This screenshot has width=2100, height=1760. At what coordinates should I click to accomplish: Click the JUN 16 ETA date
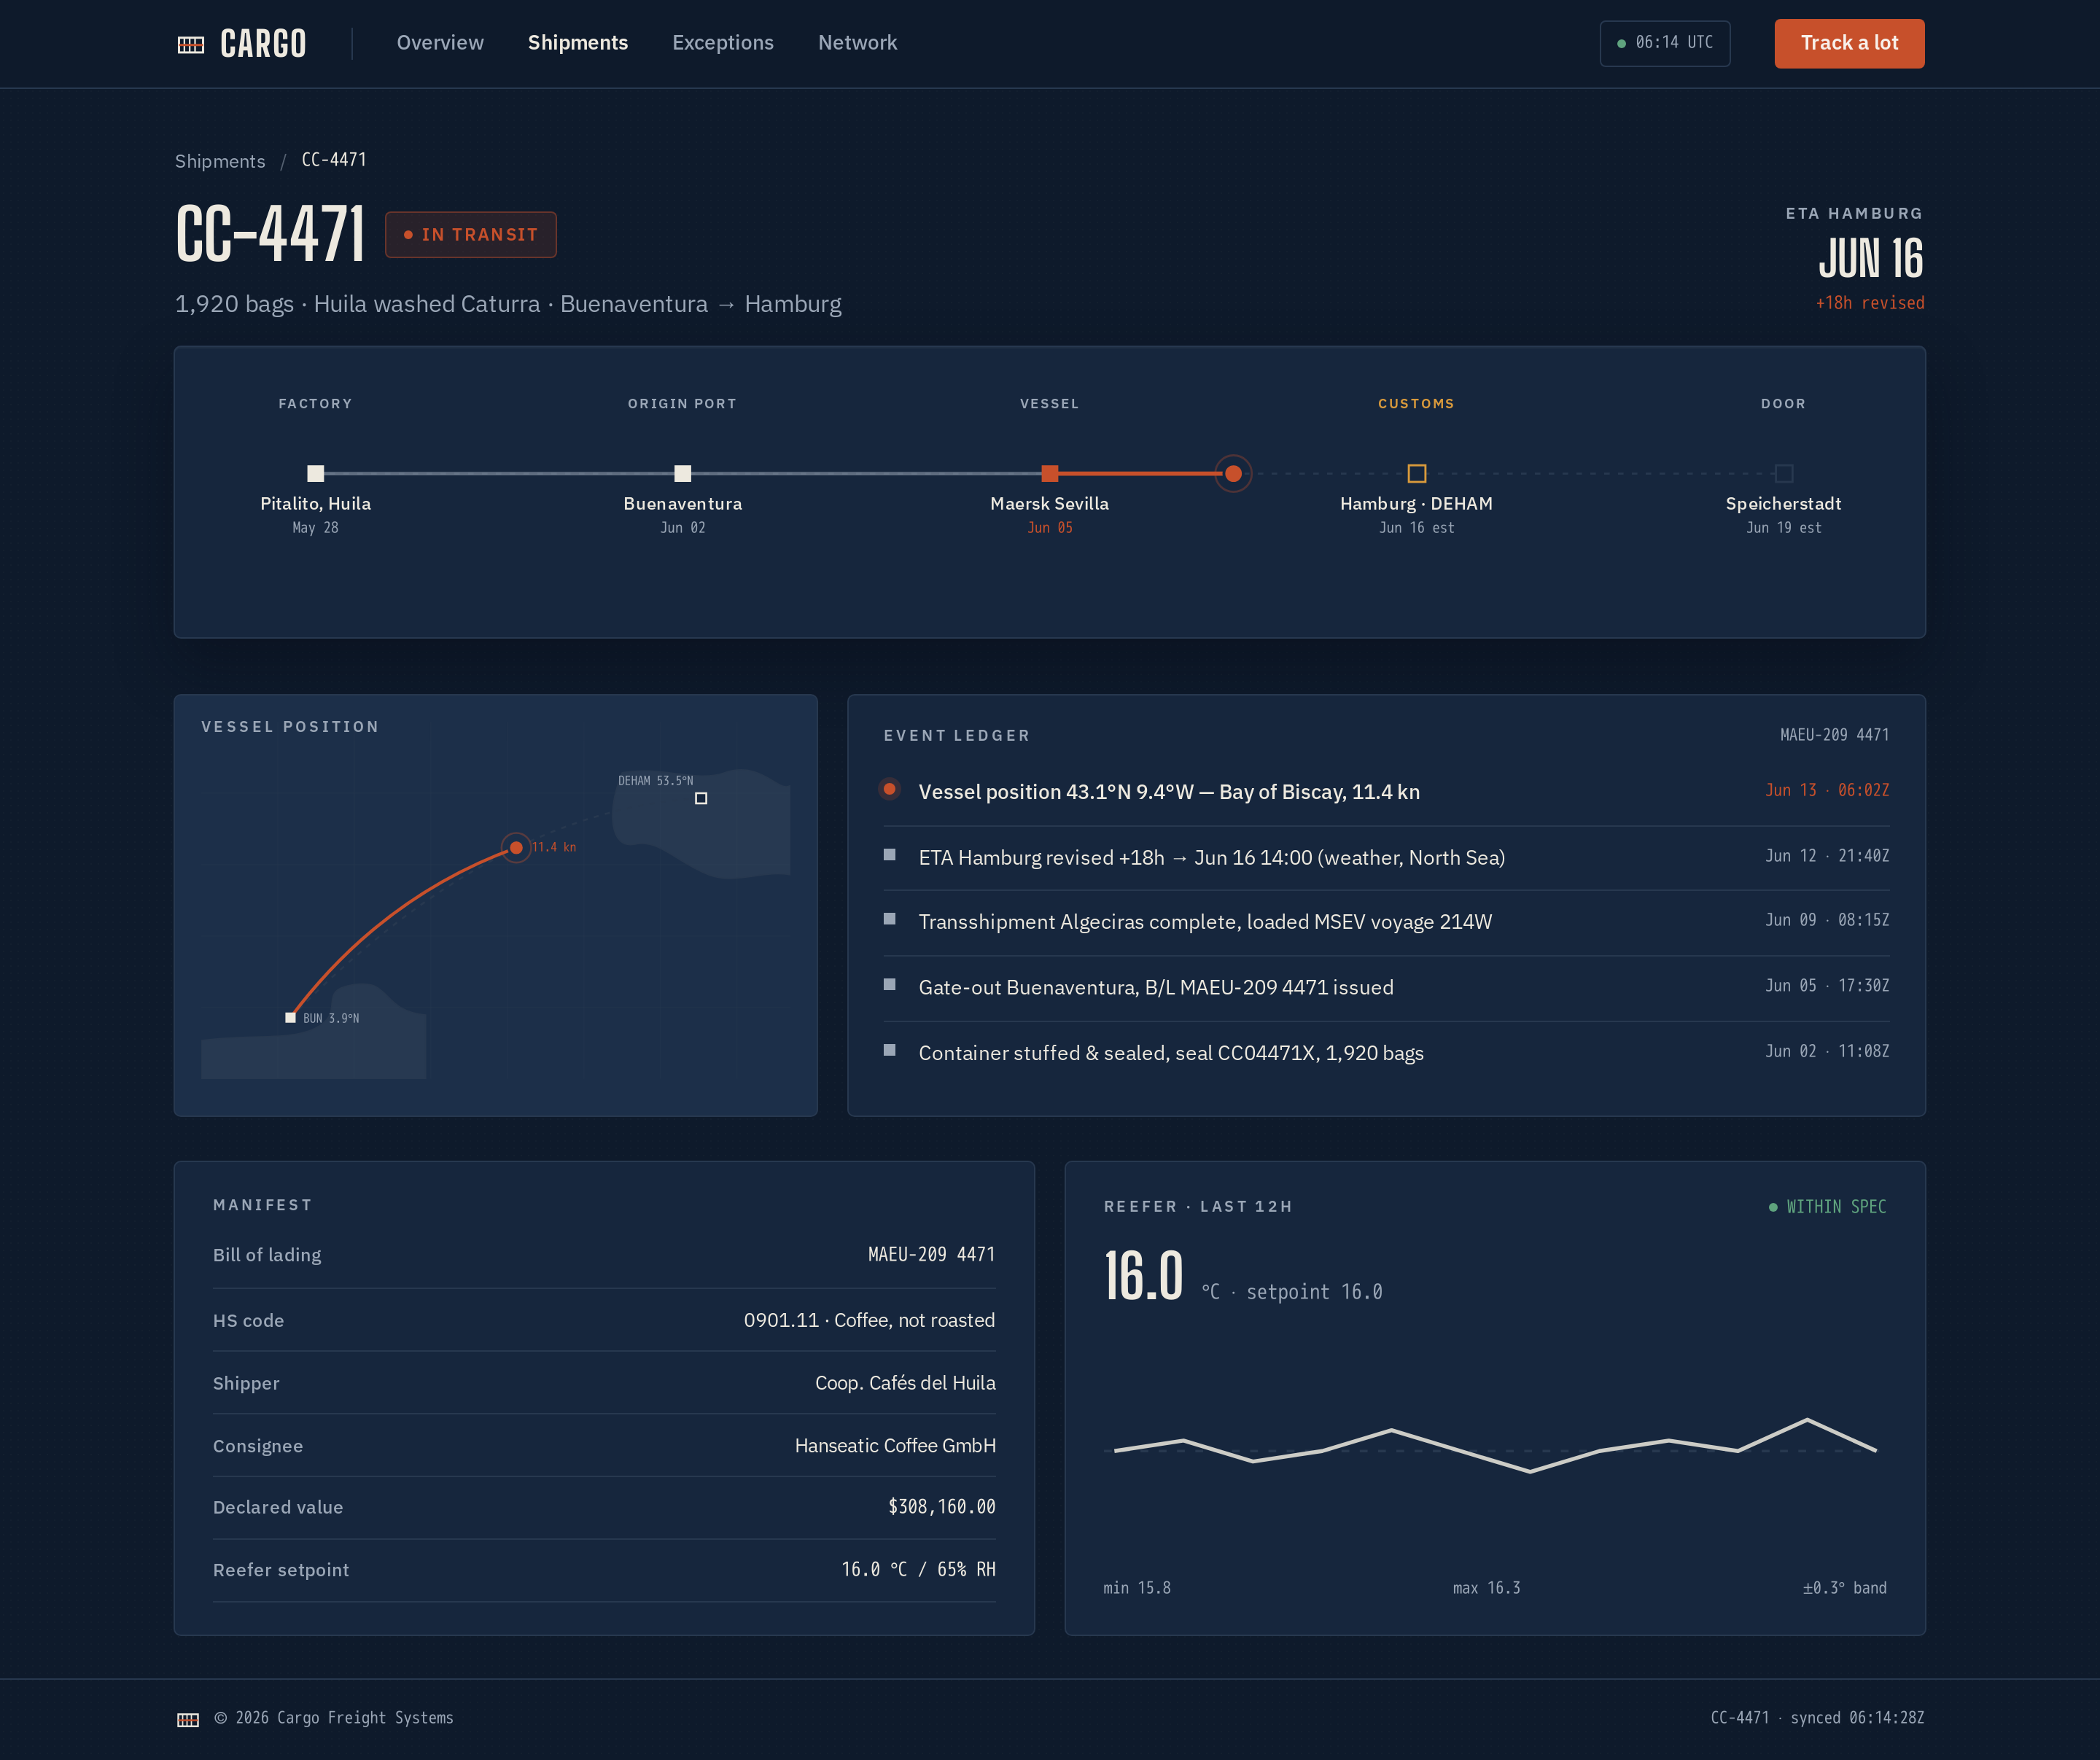click(x=1870, y=259)
